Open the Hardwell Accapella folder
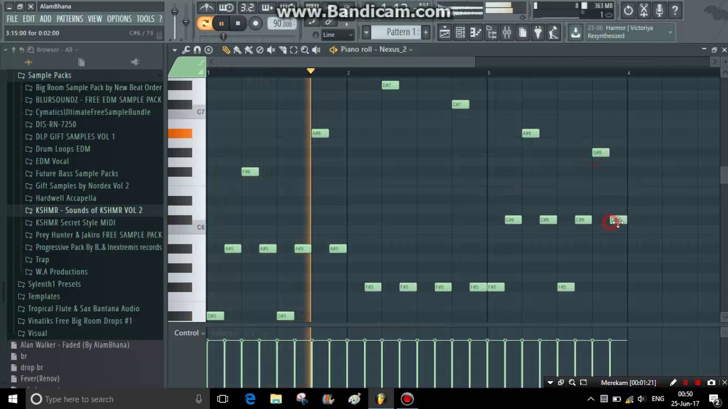Image resolution: width=728 pixels, height=409 pixels. tap(66, 198)
